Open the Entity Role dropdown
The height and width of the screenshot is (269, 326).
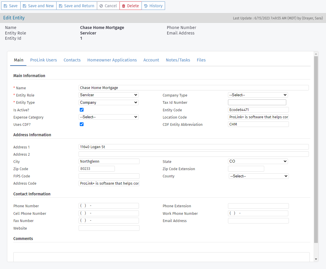(108, 95)
